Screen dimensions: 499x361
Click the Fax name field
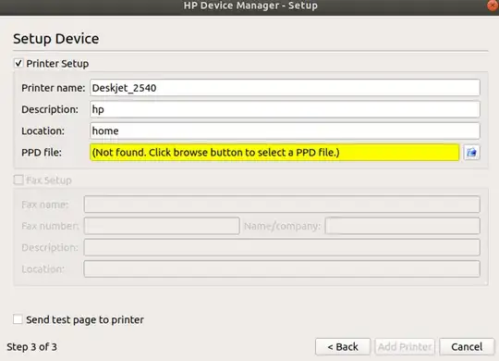tap(282, 204)
